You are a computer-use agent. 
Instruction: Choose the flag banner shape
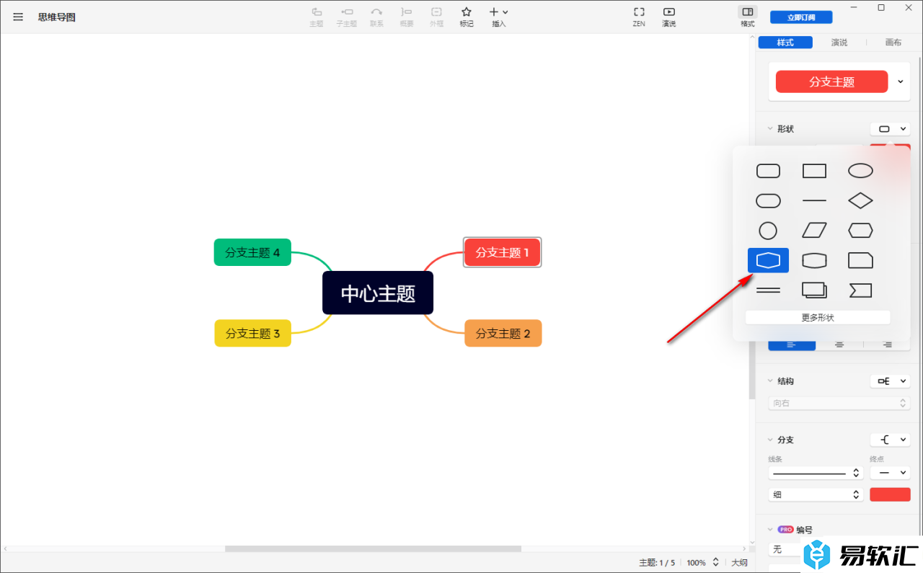click(x=860, y=290)
